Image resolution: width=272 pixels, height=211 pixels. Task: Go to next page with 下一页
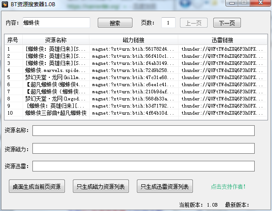[227, 23]
